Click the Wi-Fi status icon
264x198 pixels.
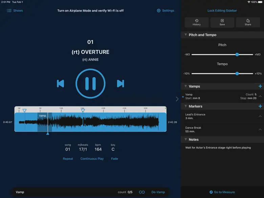point(249,2)
